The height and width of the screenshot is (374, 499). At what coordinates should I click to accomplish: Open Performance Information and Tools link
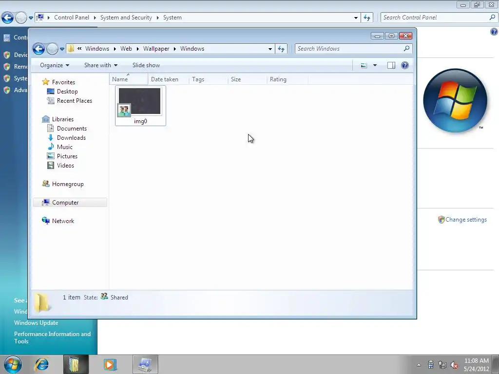point(52,337)
